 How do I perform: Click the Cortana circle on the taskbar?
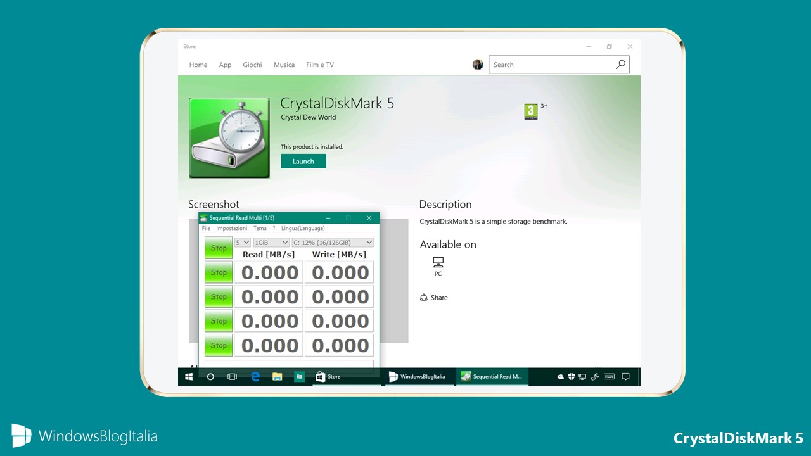210,376
